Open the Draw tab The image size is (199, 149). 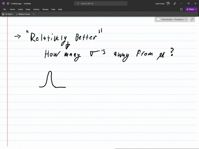pyautogui.click(x=28, y=10)
